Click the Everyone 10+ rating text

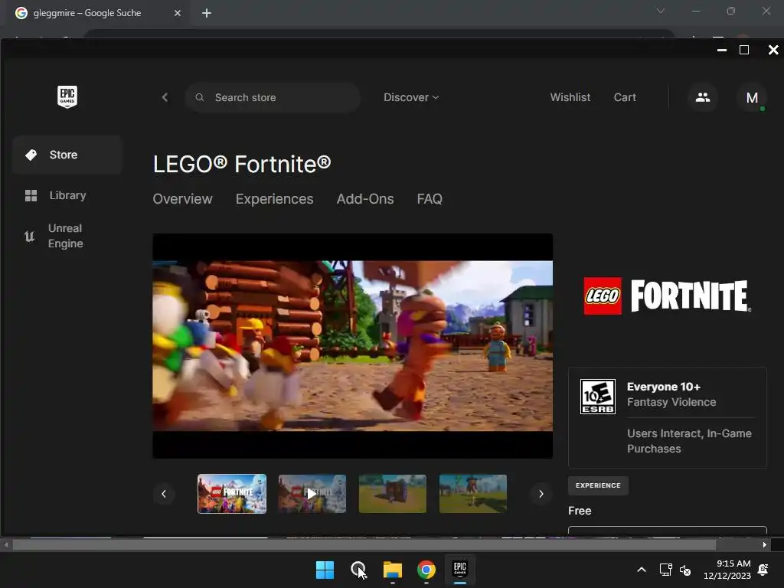click(x=664, y=387)
